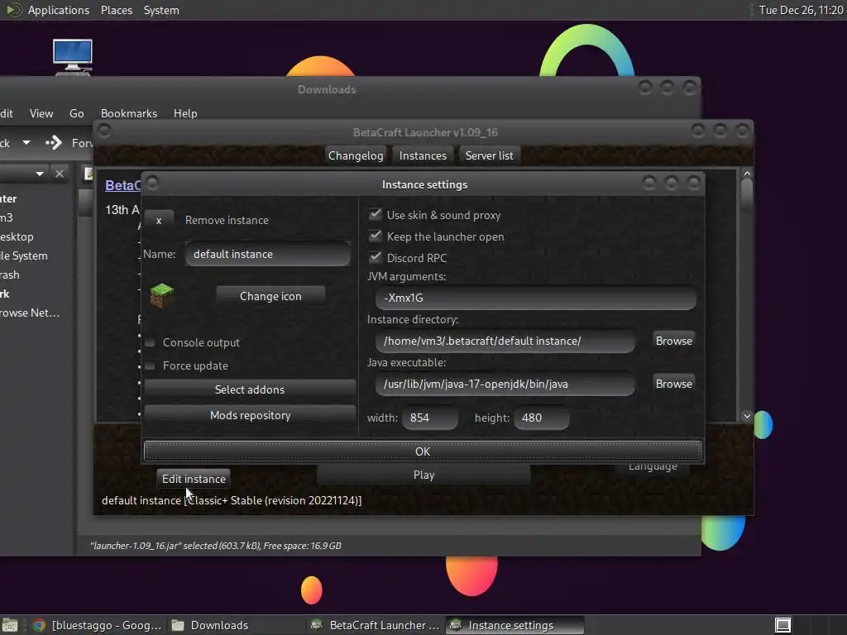Screen dimensions: 847x635
Task: Open the Bookmarks menu in Downloads
Action: pos(128,113)
